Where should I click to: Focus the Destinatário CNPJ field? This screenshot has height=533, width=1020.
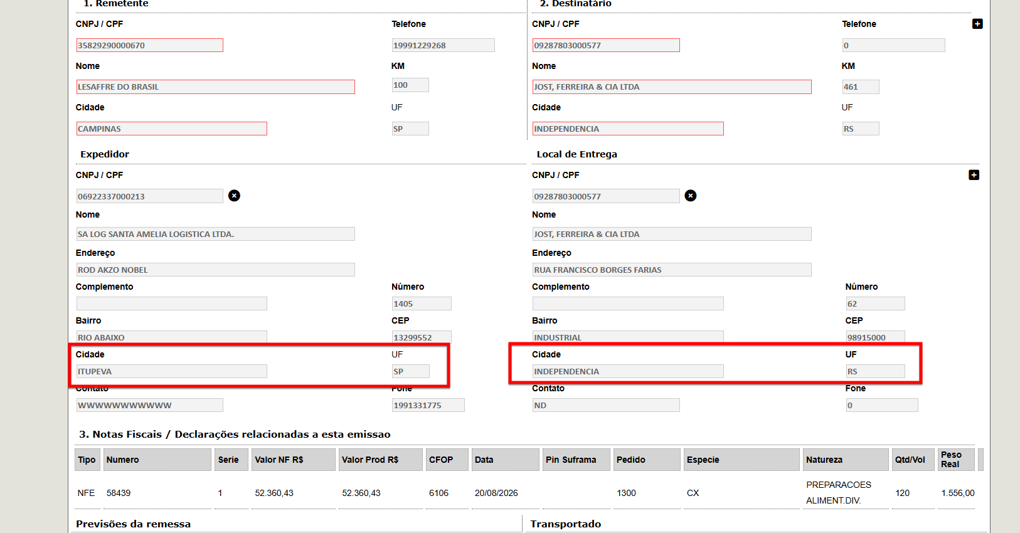point(606,45)
